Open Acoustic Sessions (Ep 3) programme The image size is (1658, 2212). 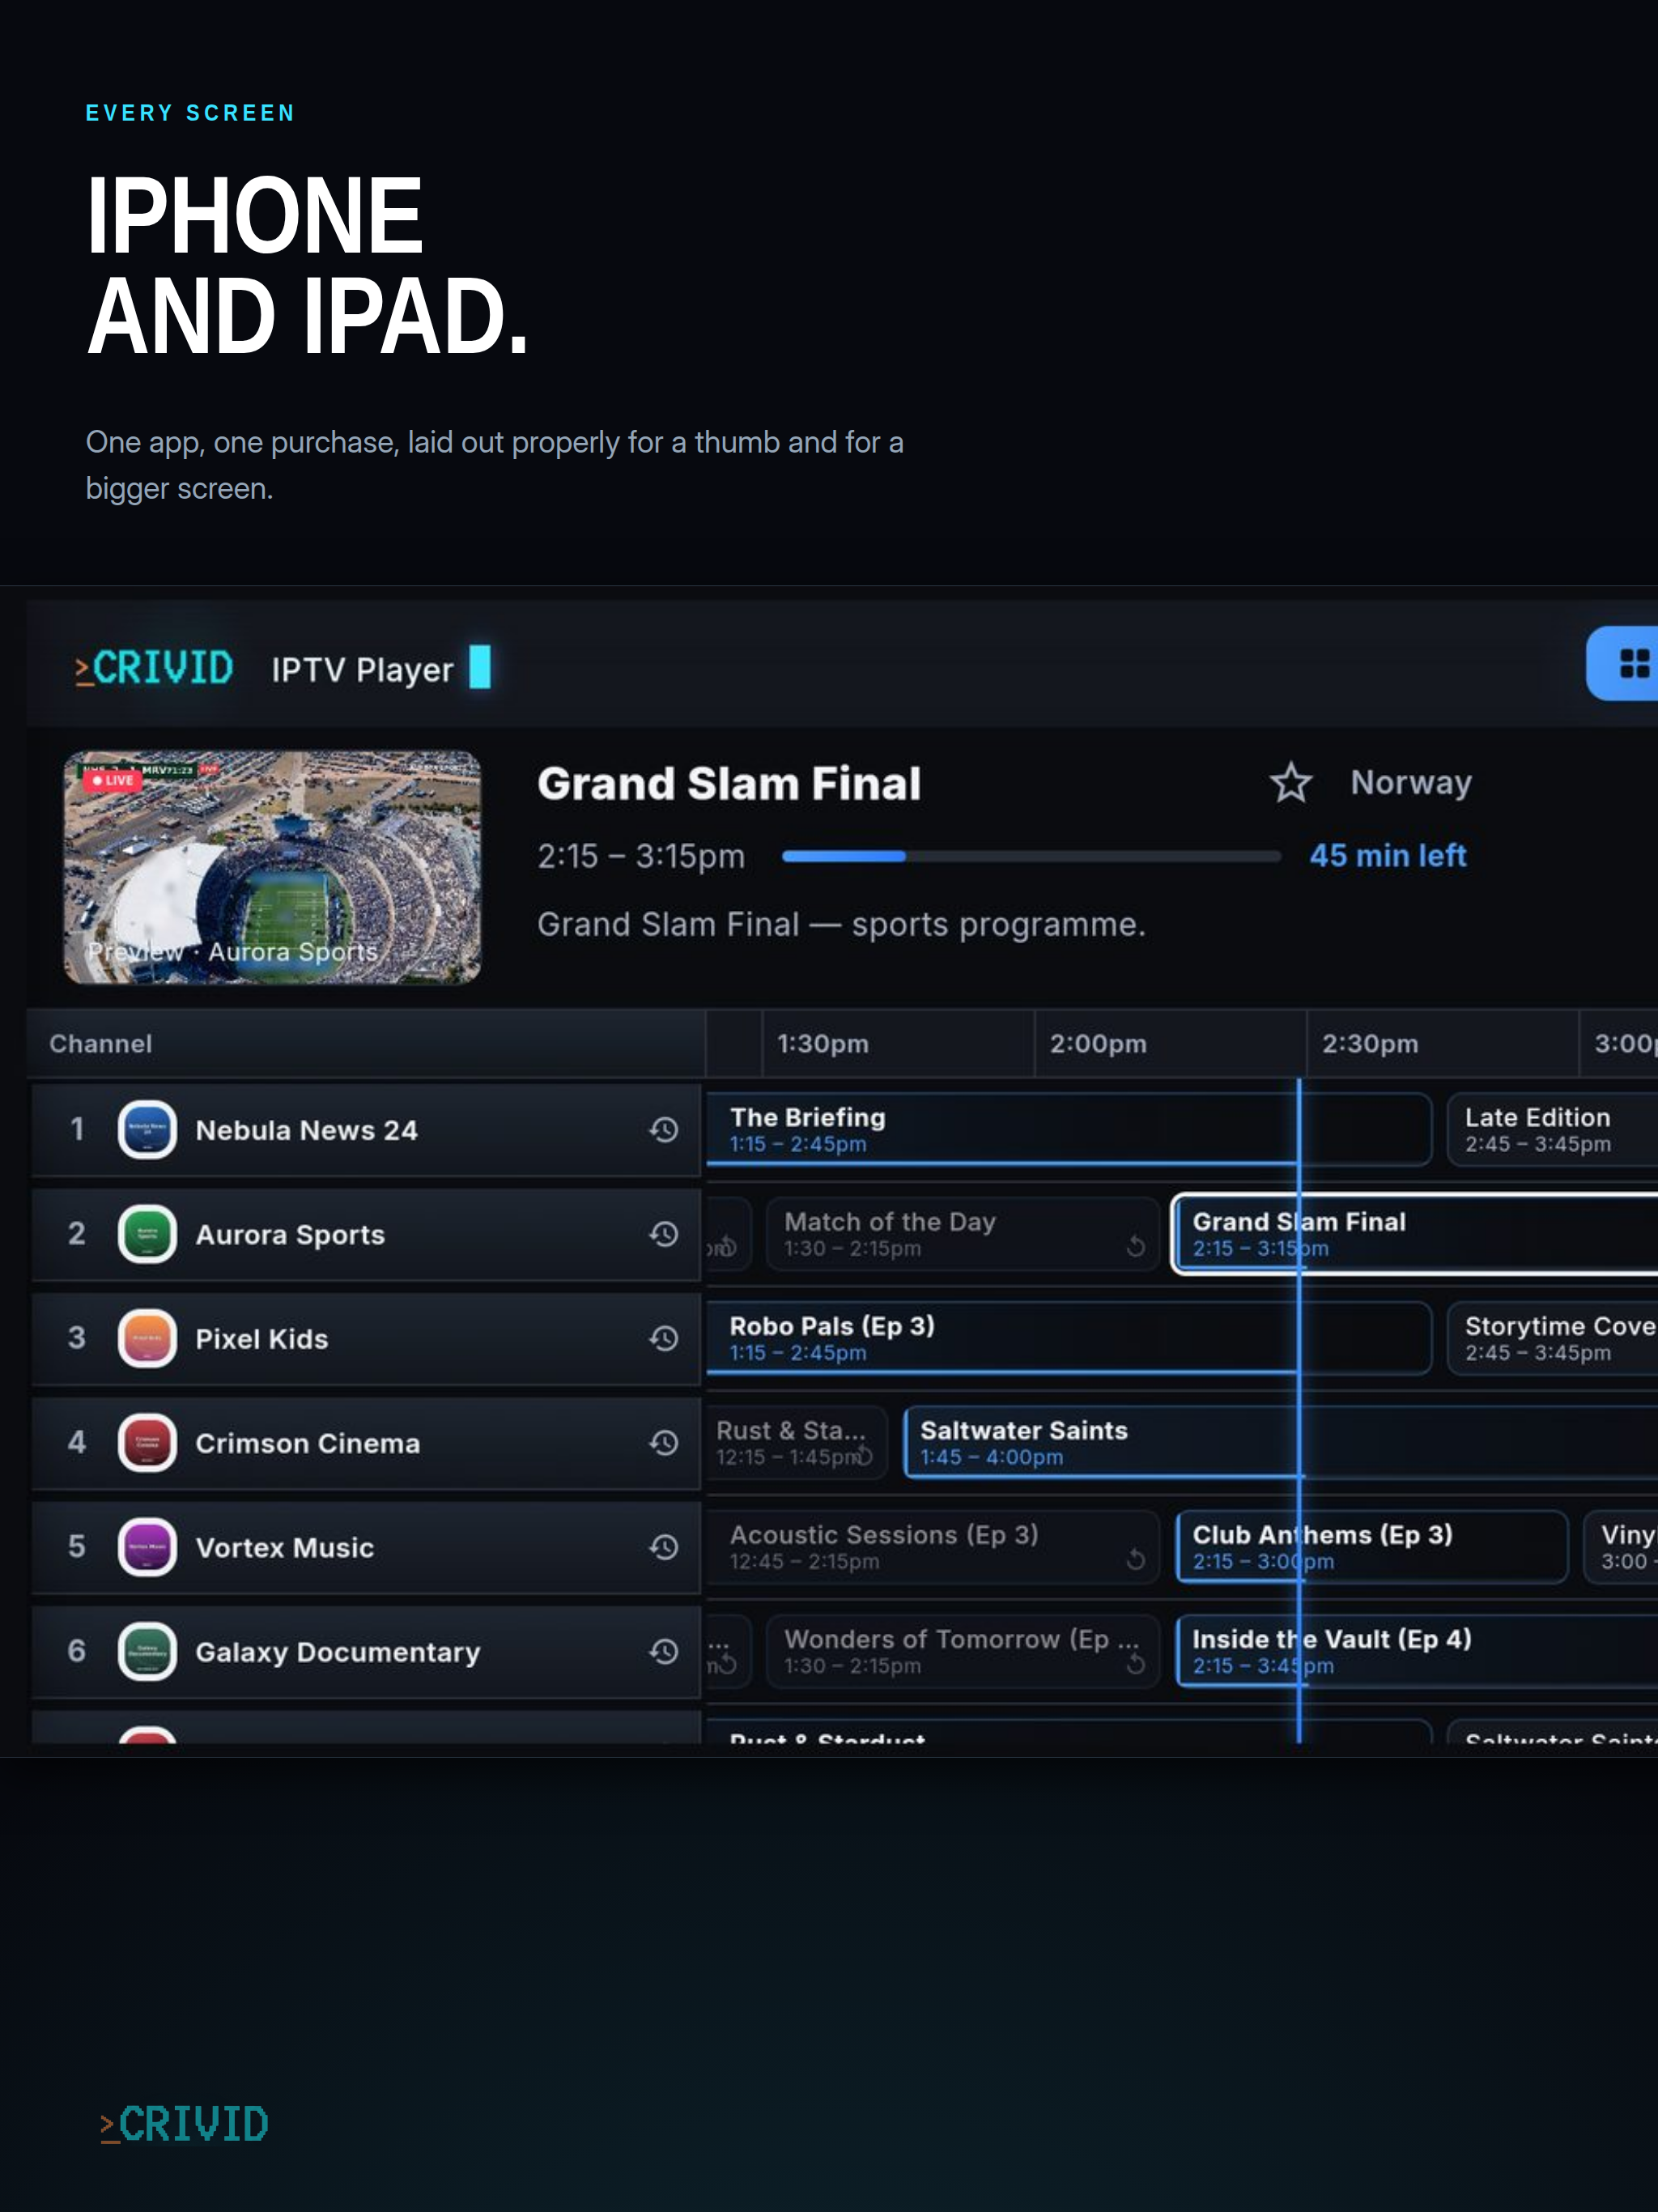tap(933, 1547)
